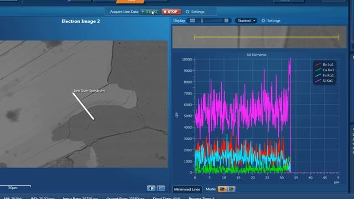Switch to the Minimised Lines tab
This screenshot has height=199, width=354.
[x=187, y=189]
